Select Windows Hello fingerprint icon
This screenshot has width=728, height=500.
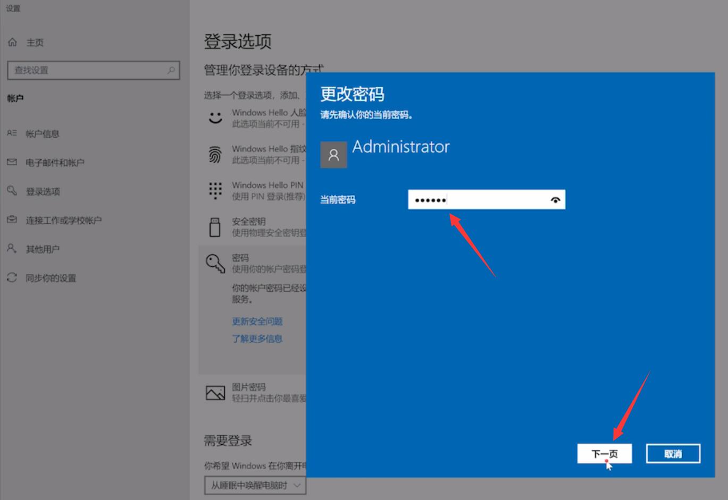[x=215, y=155]
